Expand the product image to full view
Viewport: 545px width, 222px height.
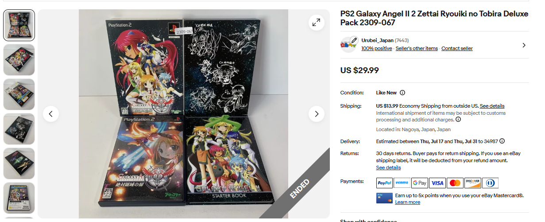pos(316,23)
